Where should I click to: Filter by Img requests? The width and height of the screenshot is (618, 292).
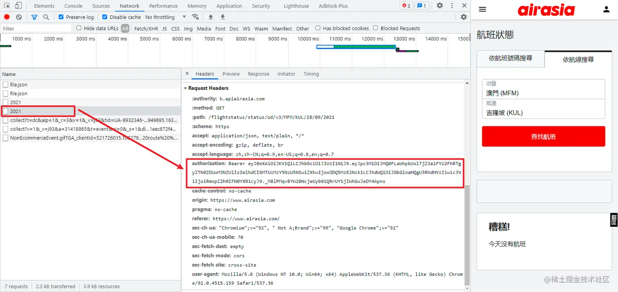(188, 29)
